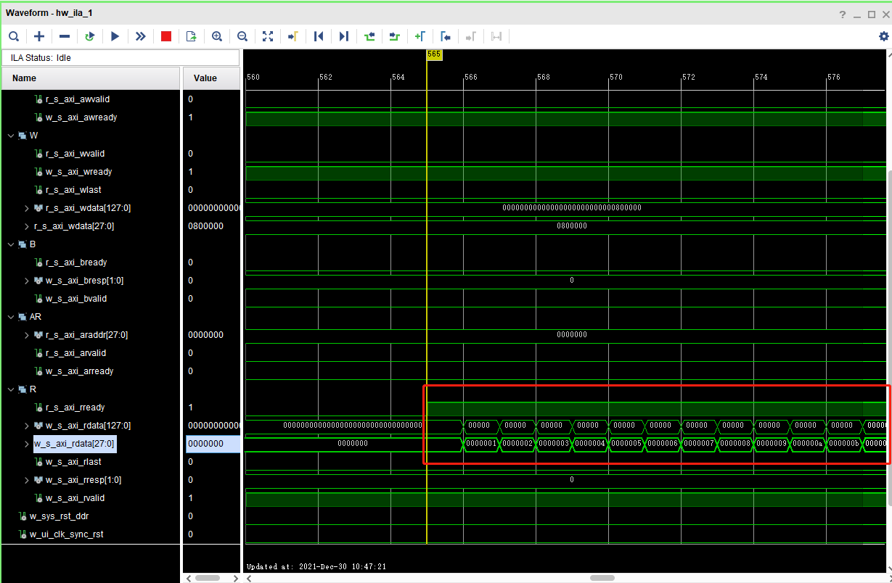892x583 pixels.
Task: Jump to the start of the waveform
Action: (318, 36)
